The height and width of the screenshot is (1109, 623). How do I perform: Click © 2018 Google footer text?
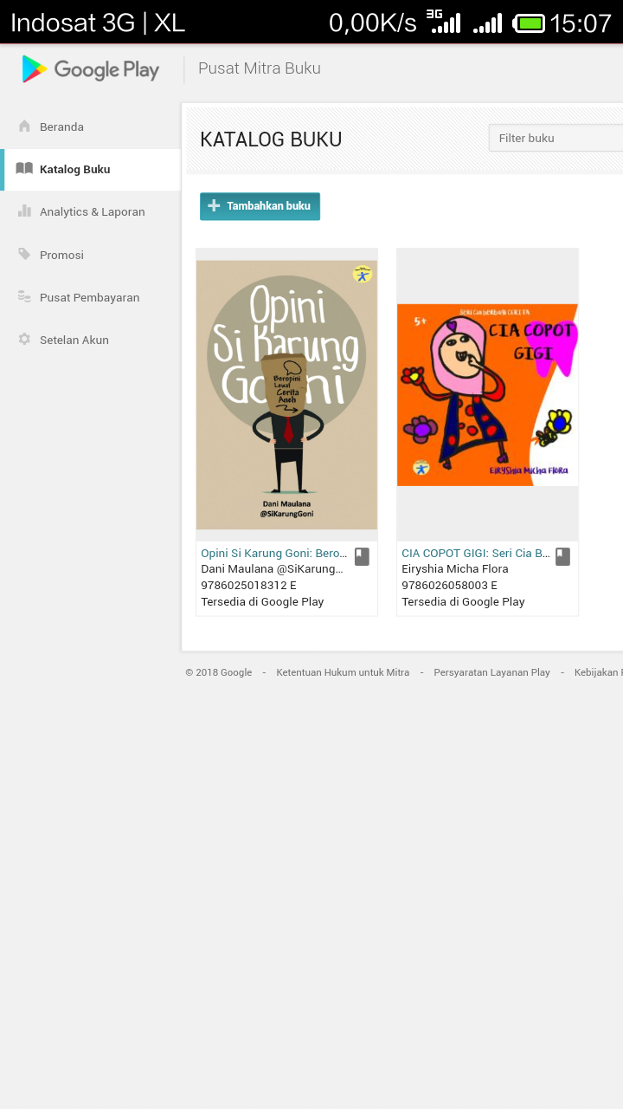219,672
